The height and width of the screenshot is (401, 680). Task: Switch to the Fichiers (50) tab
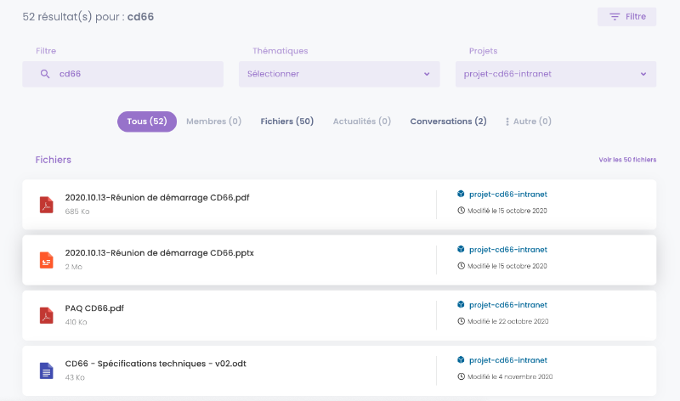click(287, 121)
